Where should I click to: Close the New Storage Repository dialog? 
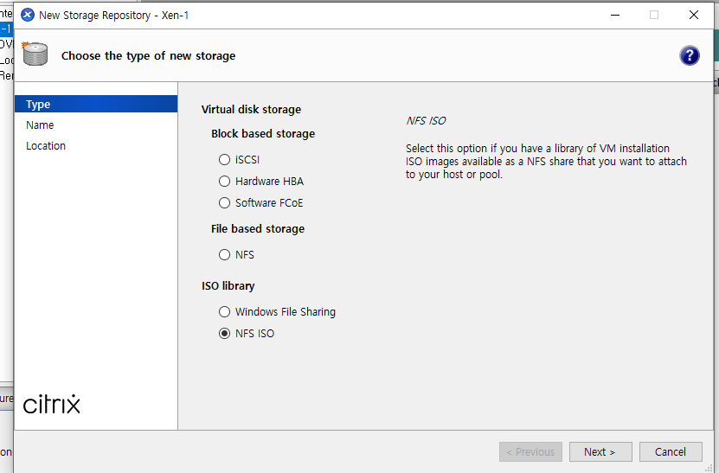(x=694, y=15)
